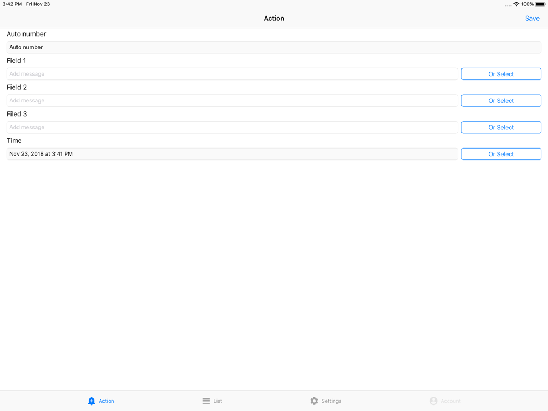This screenshot has height=411, width=548.
Task: Open the Account tab label
Action: (x=450, y=401)
